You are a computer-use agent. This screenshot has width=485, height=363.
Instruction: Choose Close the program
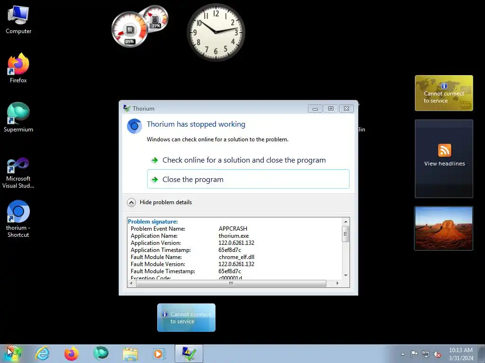tap(248, 179)
